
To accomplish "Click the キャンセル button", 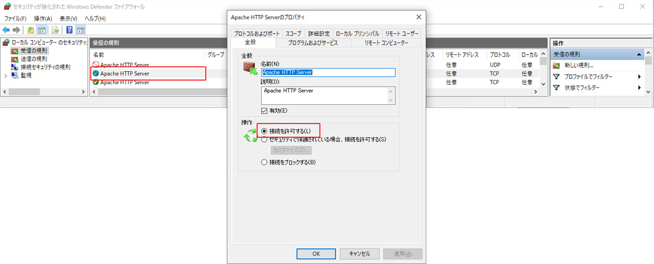I will [359, 254].
